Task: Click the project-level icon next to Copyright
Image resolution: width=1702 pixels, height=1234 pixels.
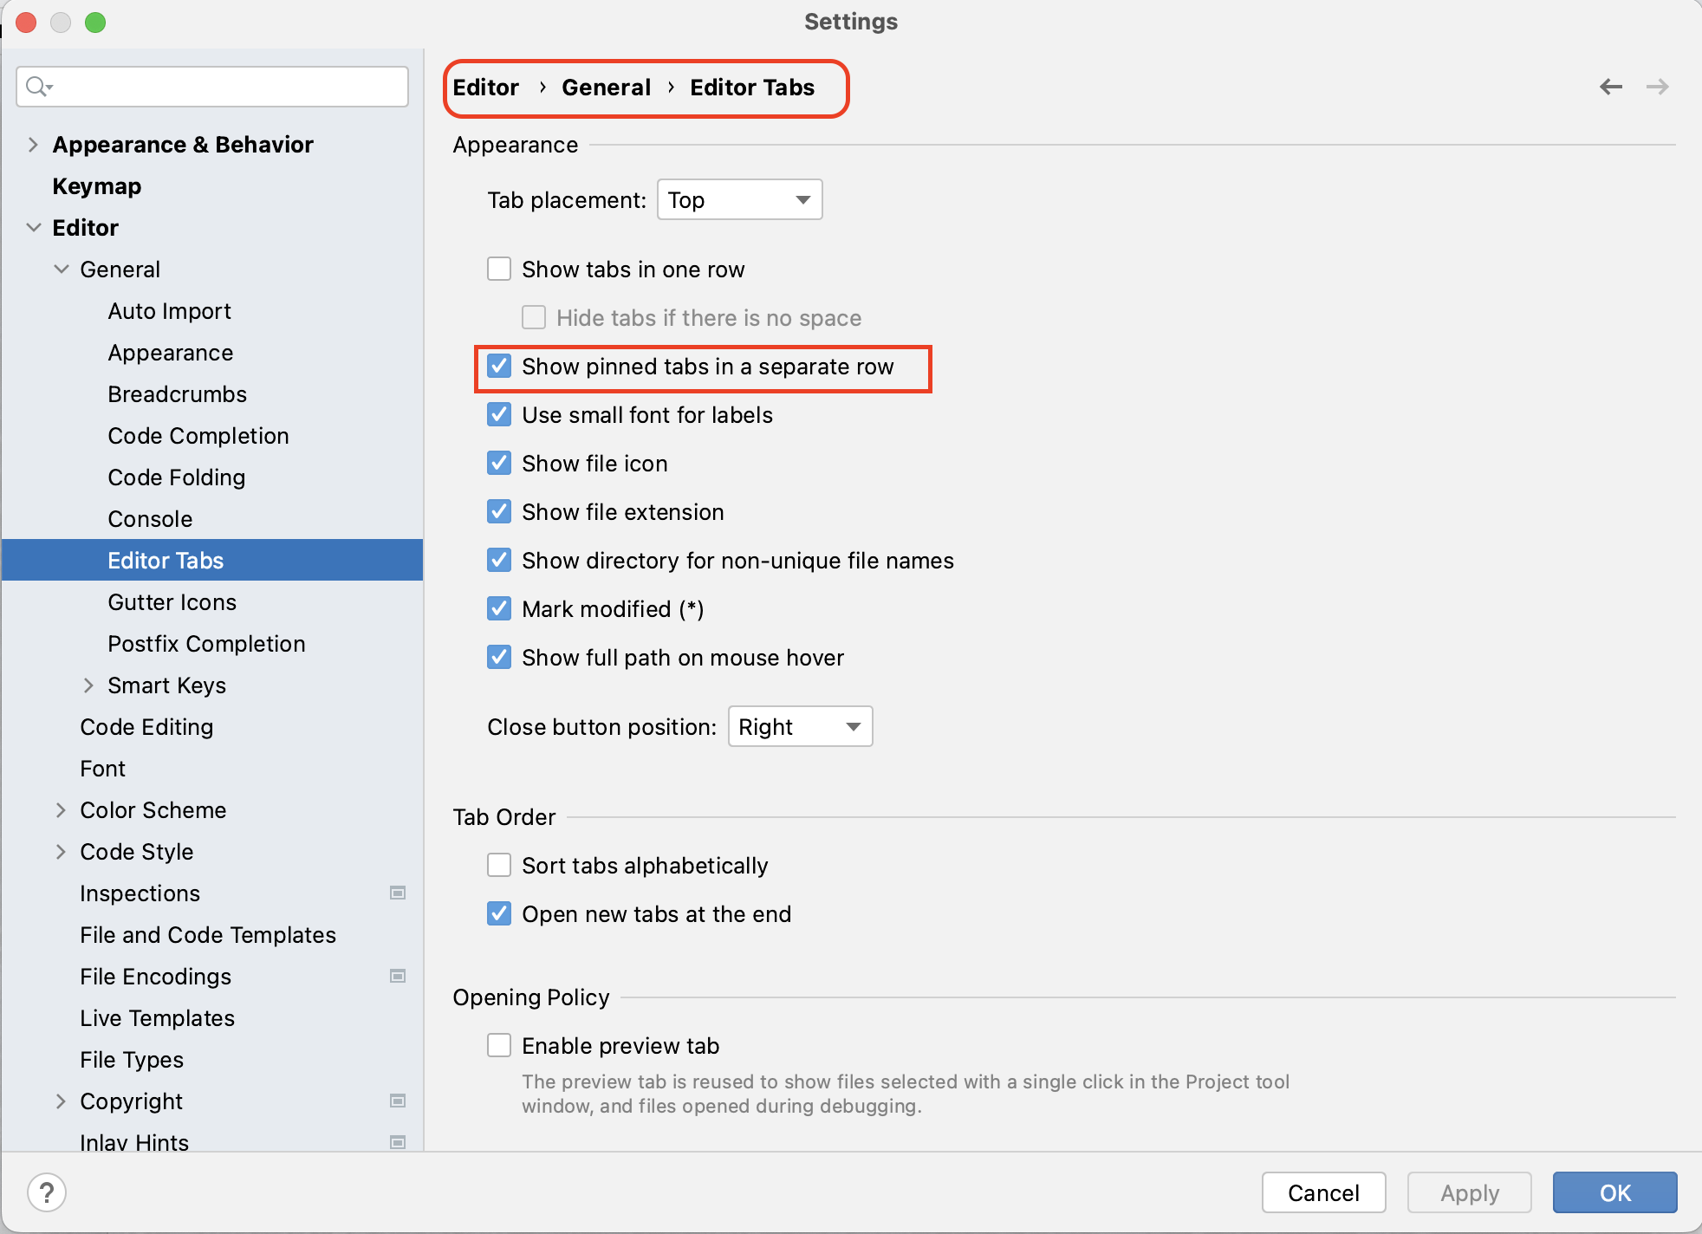Action: pyautogui.click(x=398, y=1101)
